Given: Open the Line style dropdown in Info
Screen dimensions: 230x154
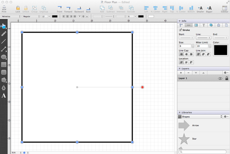Looking at the screenshot, I should (204, 38).
